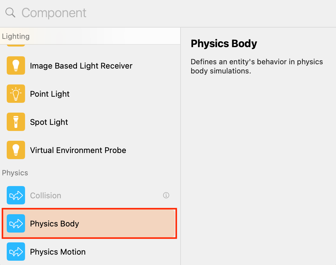Click the Physics section header
The height and width of the screenshot is (265, 336).
(x=15, y=173)
